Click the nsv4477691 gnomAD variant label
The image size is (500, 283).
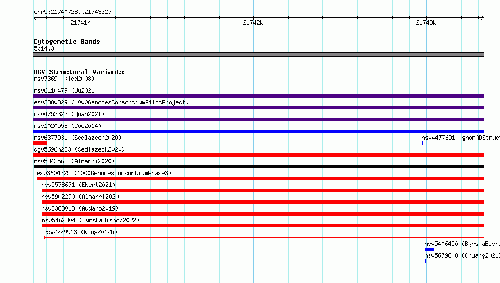[461, 138]
